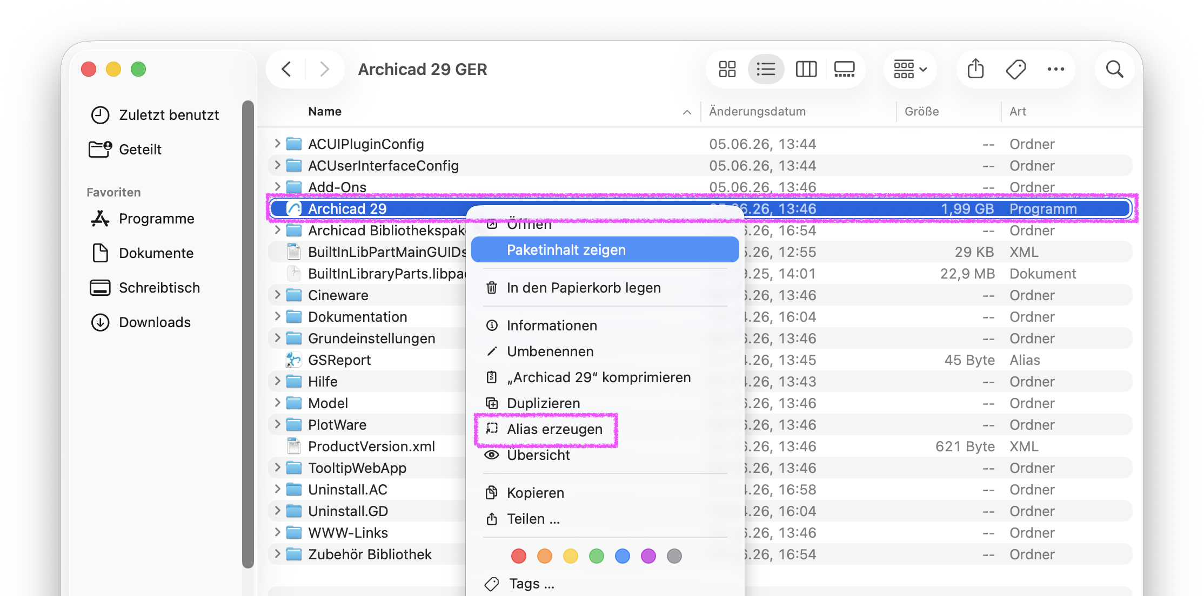Choose Übersicht in context menu
The width and height of the screenshot is (1204, 596).
[x=605, y=455]
